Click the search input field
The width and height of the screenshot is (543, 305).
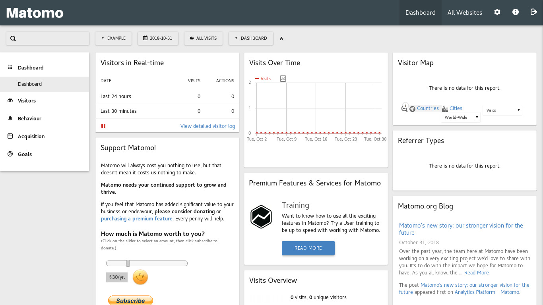click(48, 39)
